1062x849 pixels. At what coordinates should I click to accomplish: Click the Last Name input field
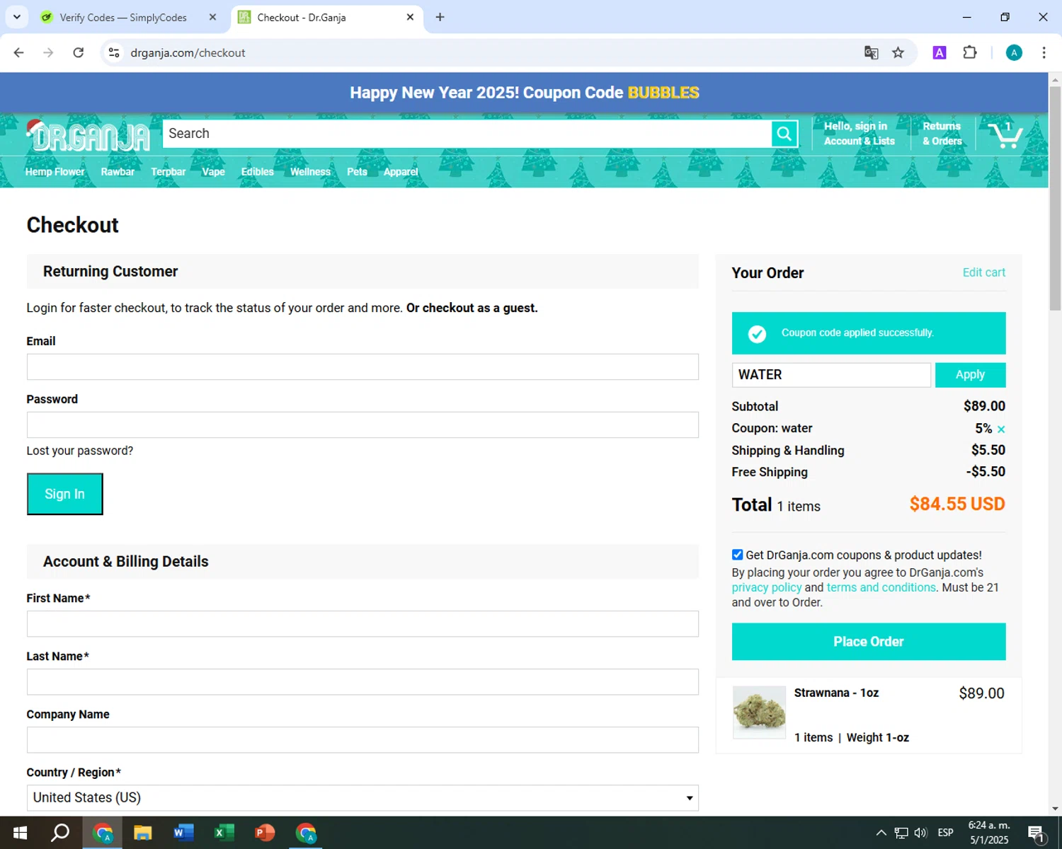point(362,682)
